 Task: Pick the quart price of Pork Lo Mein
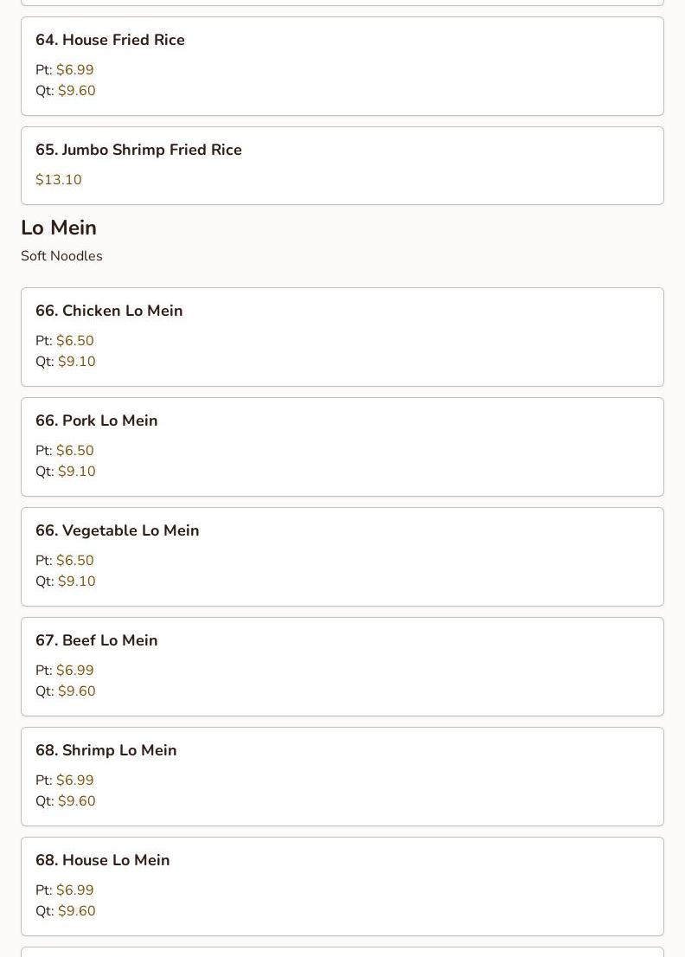76,472
